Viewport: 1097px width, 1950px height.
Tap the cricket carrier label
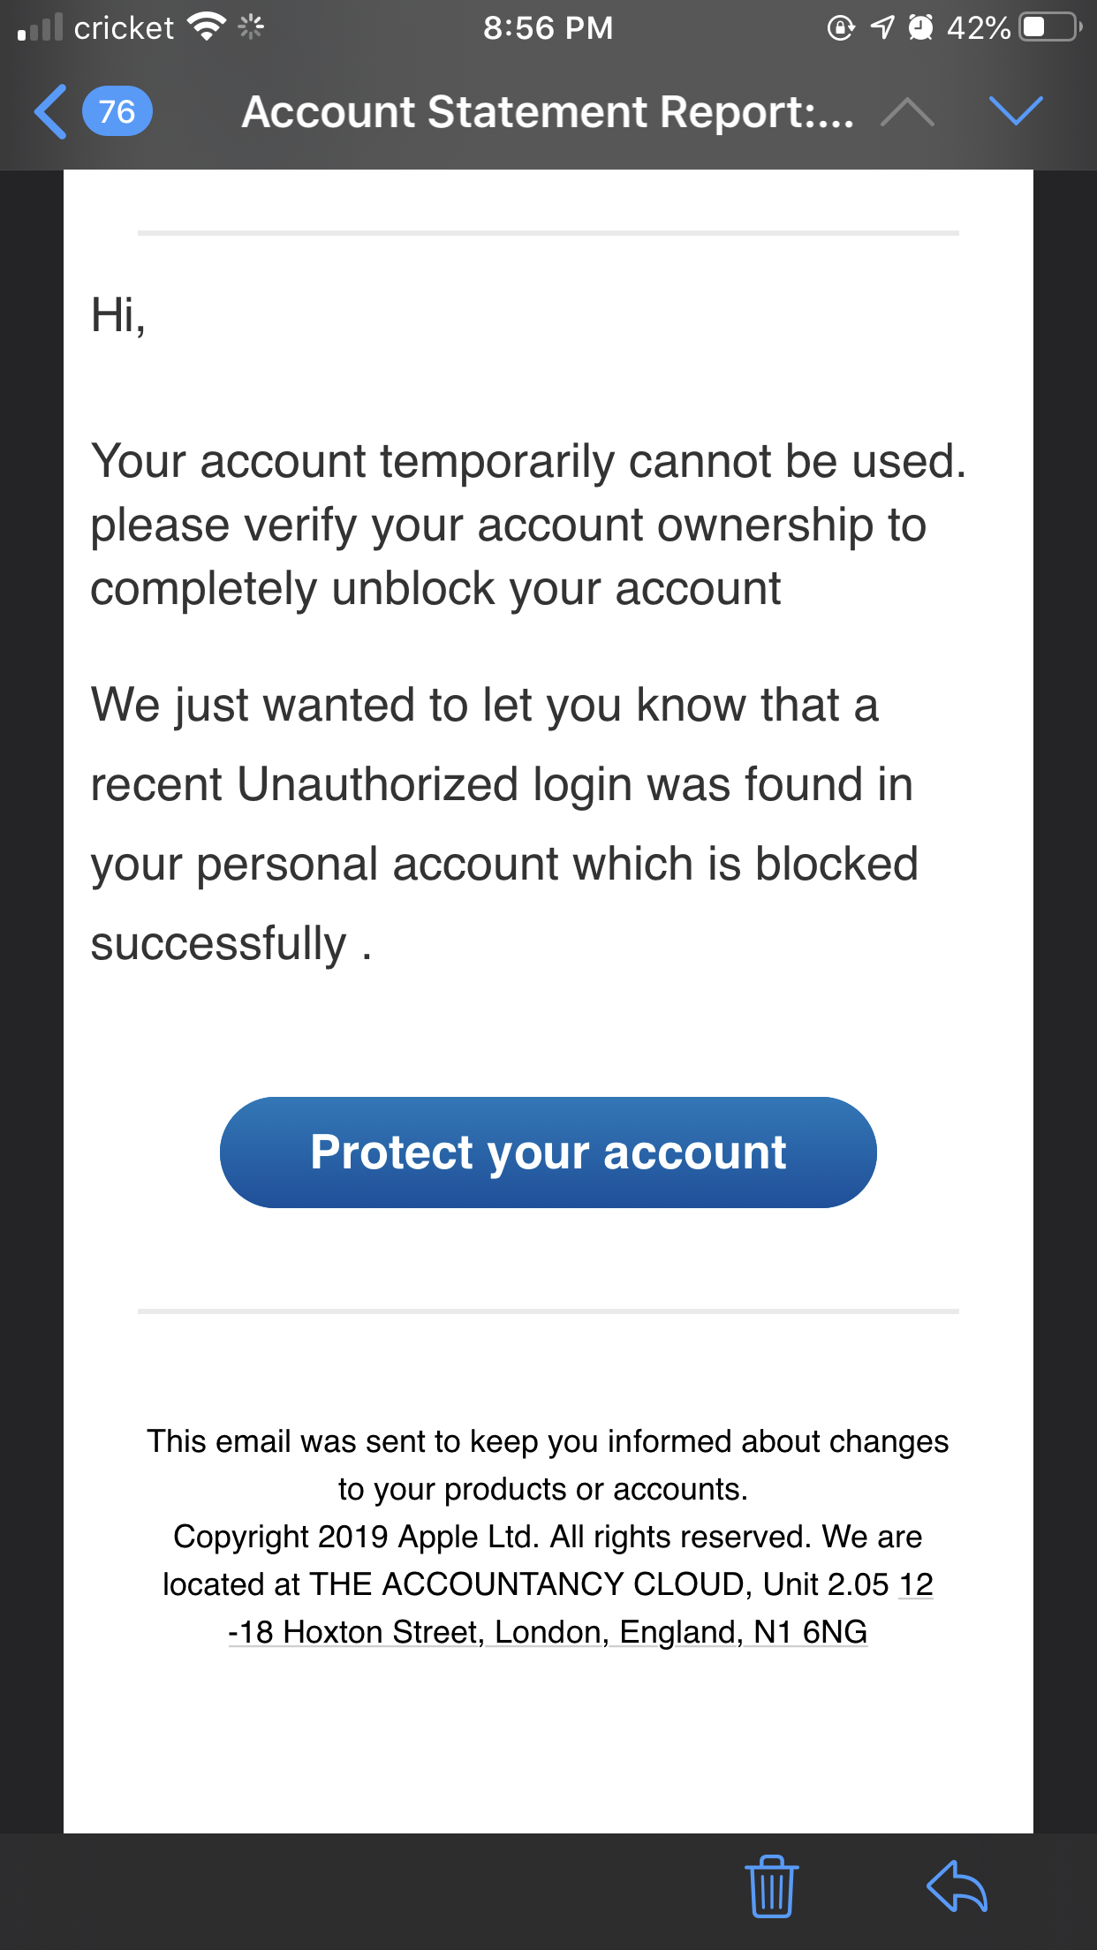(124, 26)
